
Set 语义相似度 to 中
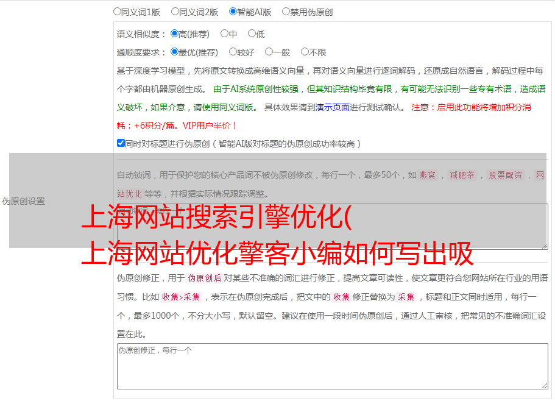pyautogui.click(x=224, y=34)
